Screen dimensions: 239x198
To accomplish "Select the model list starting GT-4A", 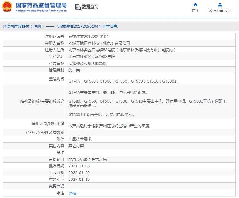I will click(x=123, y=81).
